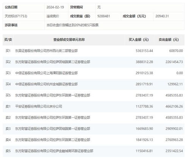189x161 pixels.
Task: Click the 卖3 row label
Action: point(8,129)
